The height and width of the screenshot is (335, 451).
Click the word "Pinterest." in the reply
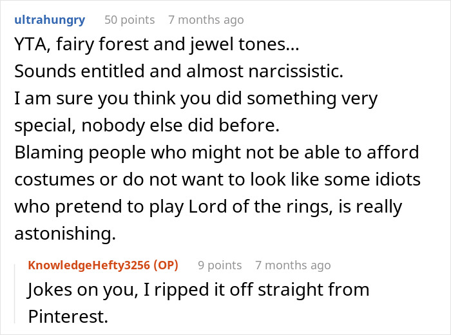tap(65, 317)
